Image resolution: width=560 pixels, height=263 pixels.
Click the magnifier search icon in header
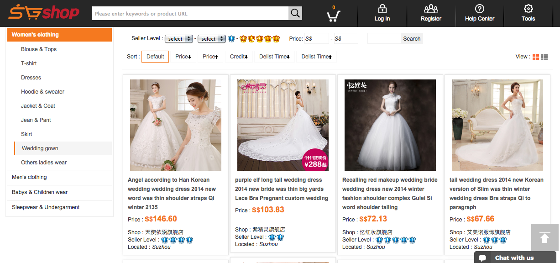click(x=295, y=13)
